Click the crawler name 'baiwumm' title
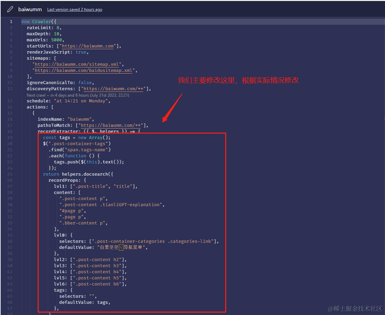 click(30, 9)
